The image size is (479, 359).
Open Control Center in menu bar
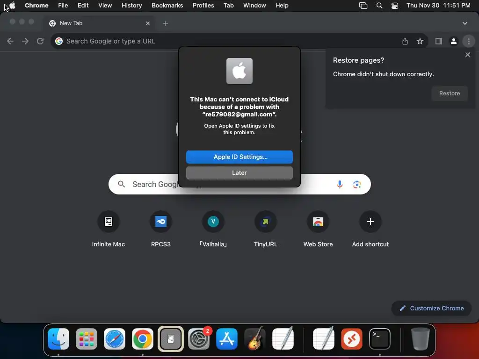point(395,6)
